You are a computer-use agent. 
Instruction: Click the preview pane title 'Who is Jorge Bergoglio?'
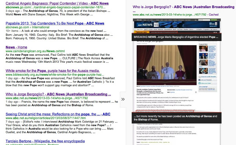(184, 7)
